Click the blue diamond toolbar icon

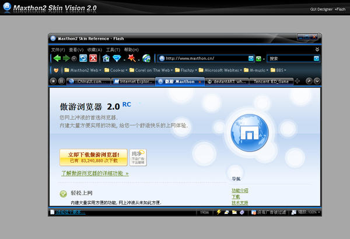pos(117,59)
